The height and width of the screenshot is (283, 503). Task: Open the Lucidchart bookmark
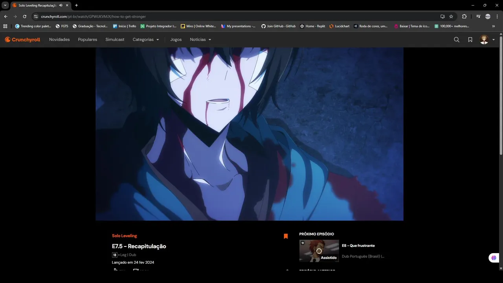tap(340, 26)
